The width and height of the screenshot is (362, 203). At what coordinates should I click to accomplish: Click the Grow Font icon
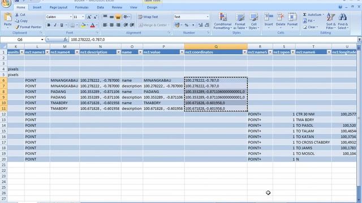[x=89, y=17]
